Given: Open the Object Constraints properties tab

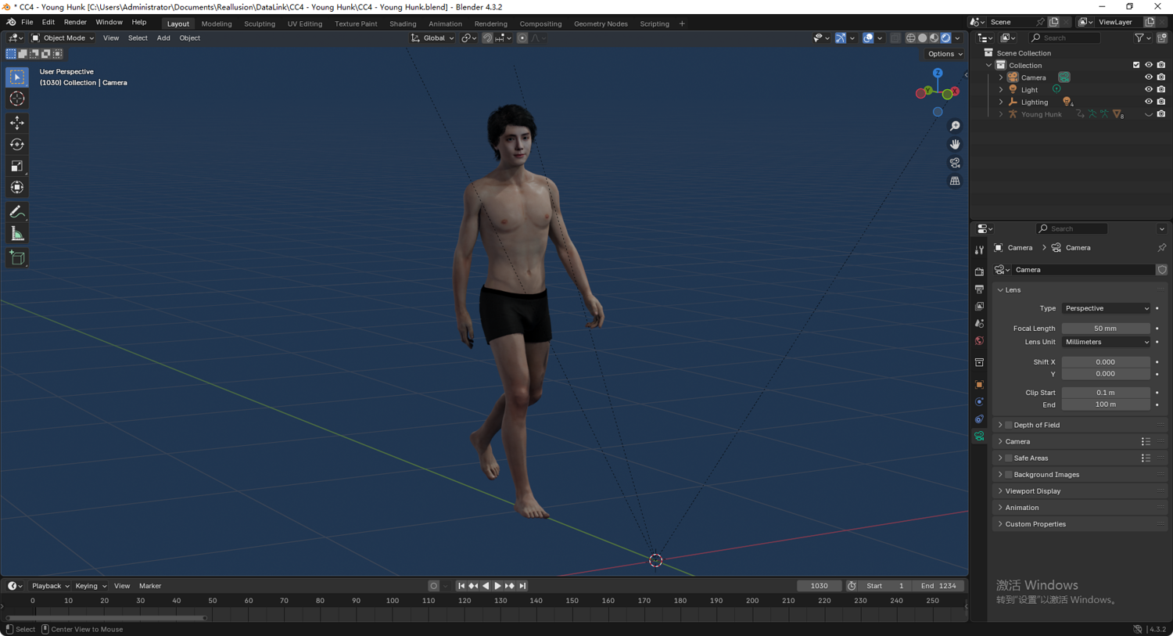Looking at the screenshot, I should (x=979, y=419).
